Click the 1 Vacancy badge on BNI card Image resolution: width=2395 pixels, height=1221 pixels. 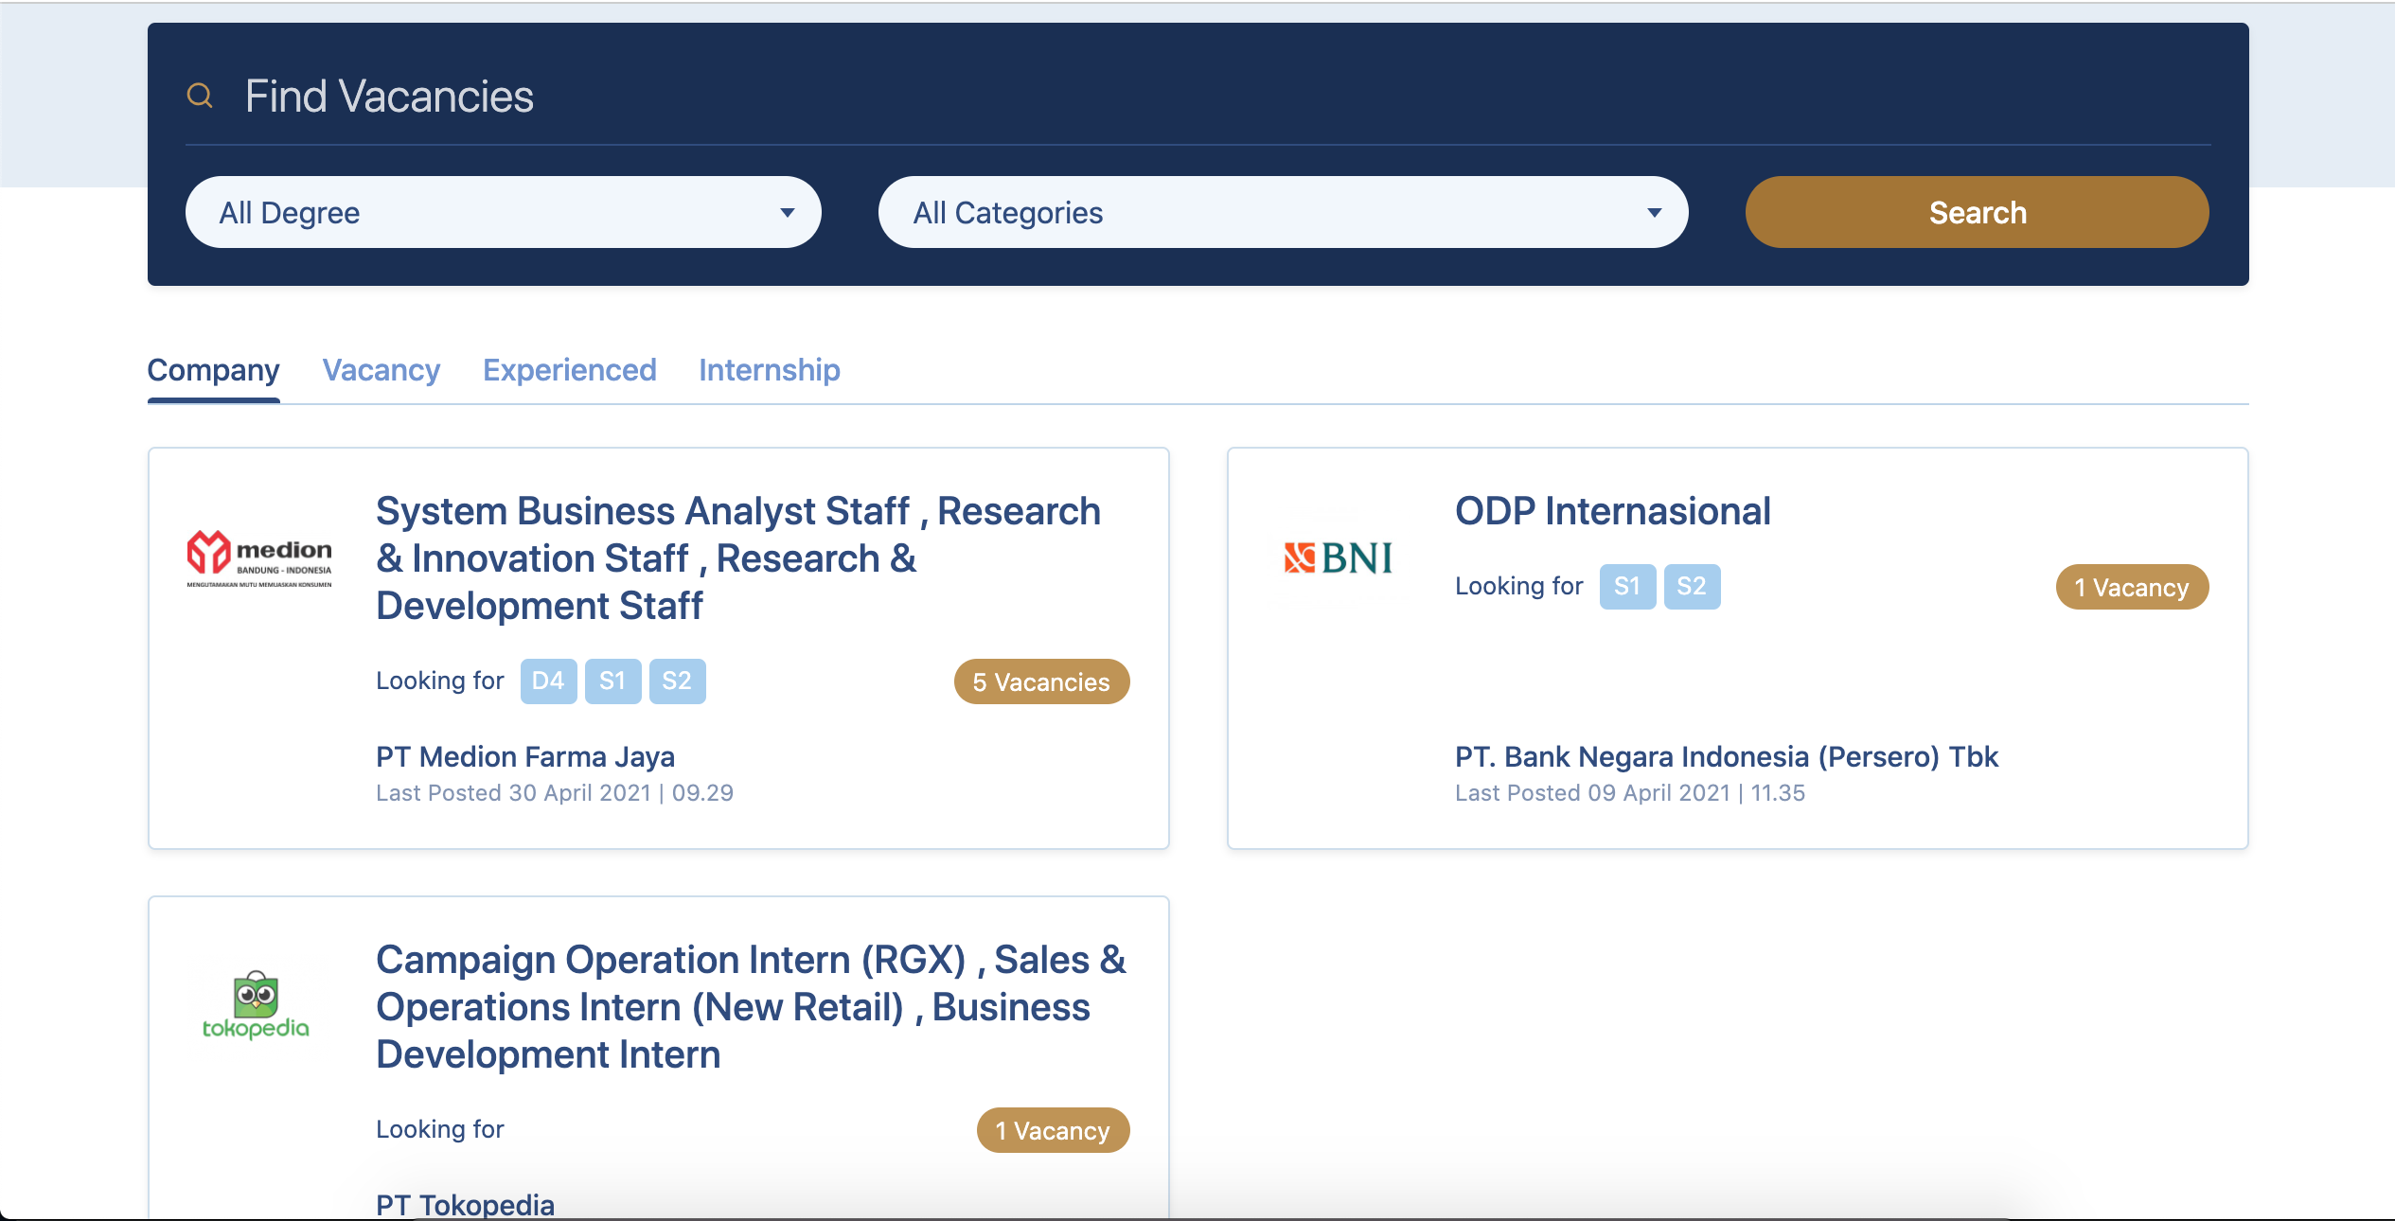click(2131, 588)
